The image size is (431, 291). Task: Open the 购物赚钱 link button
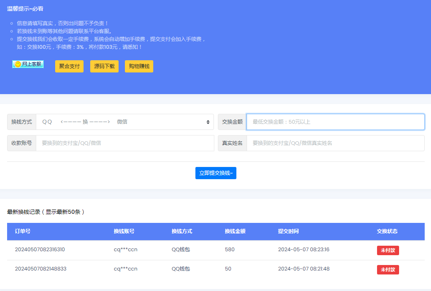139,66
